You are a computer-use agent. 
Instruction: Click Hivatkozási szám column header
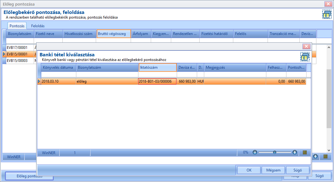click(79, 34)
